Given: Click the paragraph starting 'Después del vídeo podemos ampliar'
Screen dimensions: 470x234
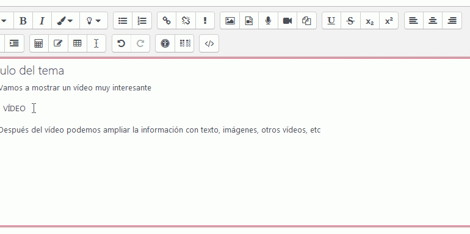Looking at the screenshot, I should pos(160,130).
